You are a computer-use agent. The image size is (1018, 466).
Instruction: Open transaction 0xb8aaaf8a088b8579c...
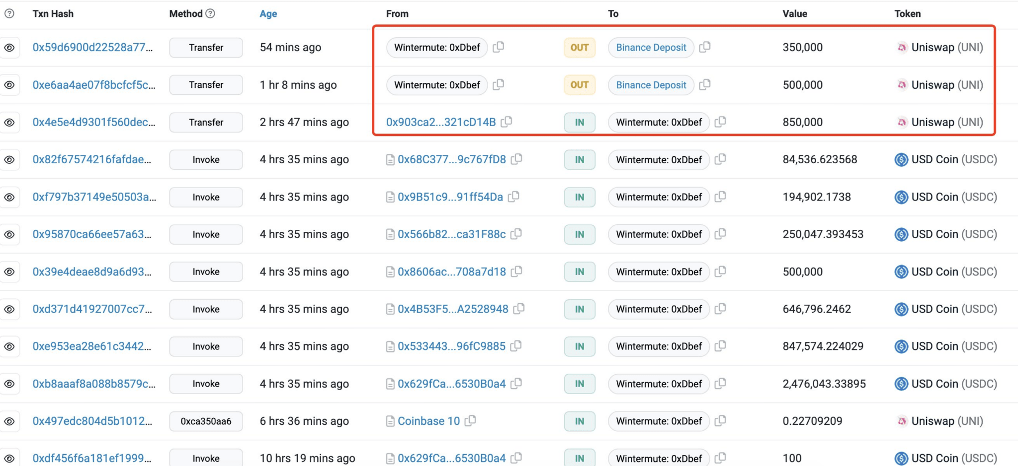94,384
